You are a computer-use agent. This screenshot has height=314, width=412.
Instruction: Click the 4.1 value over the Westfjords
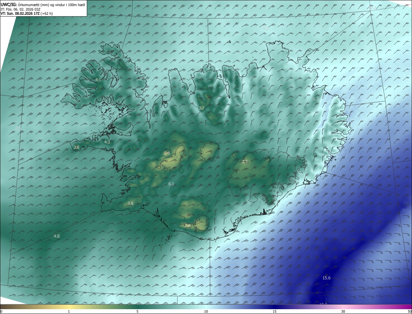pos(98,80)
